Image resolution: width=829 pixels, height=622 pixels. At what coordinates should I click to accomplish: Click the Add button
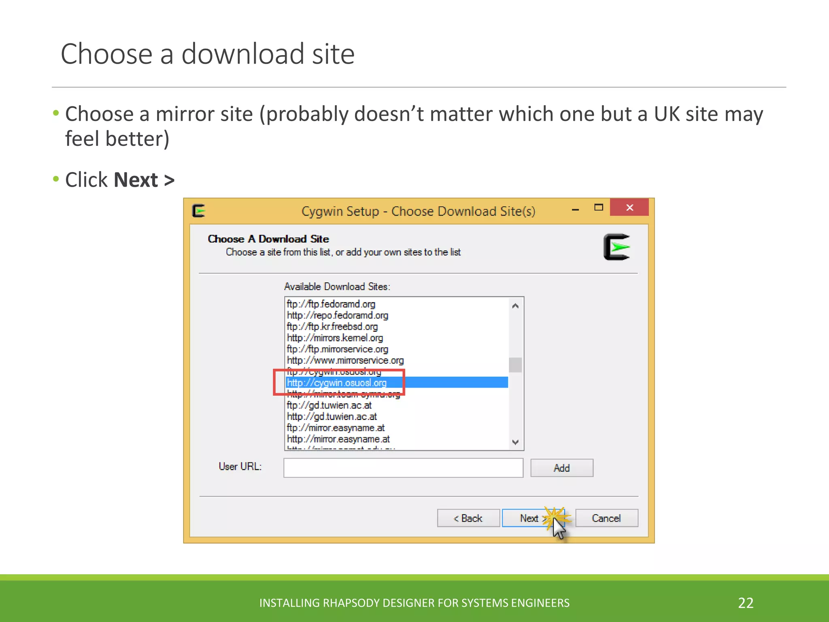point(562,468)
